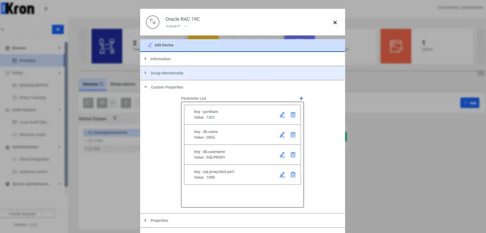Select the 'Value : SQLPROXY' text
This screenshot has width=486, height=233.
(x=209, y=158)
